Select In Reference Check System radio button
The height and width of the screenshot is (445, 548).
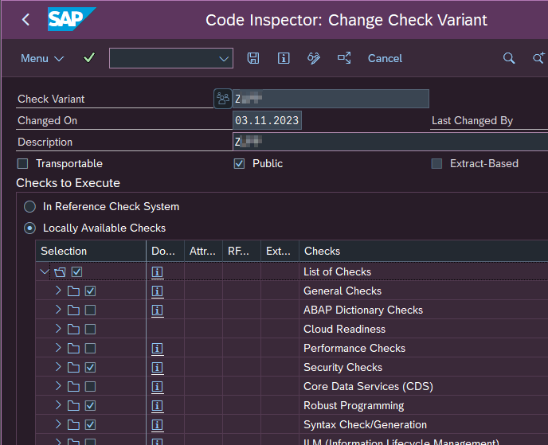coord(29,206)
